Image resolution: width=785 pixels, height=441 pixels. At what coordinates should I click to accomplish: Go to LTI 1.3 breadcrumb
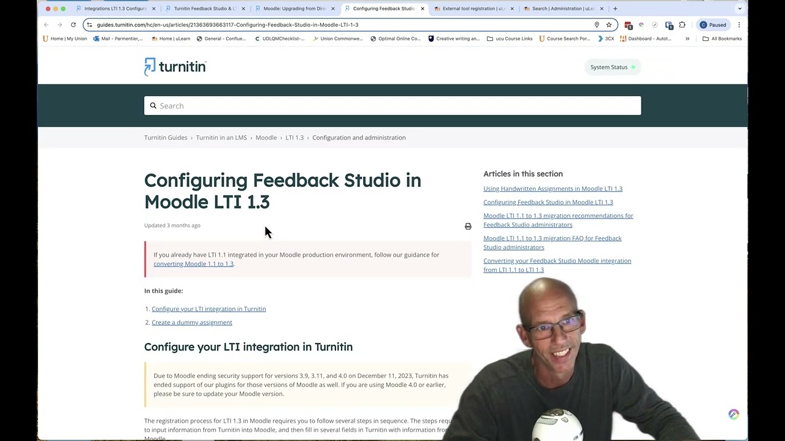(294, 138)
